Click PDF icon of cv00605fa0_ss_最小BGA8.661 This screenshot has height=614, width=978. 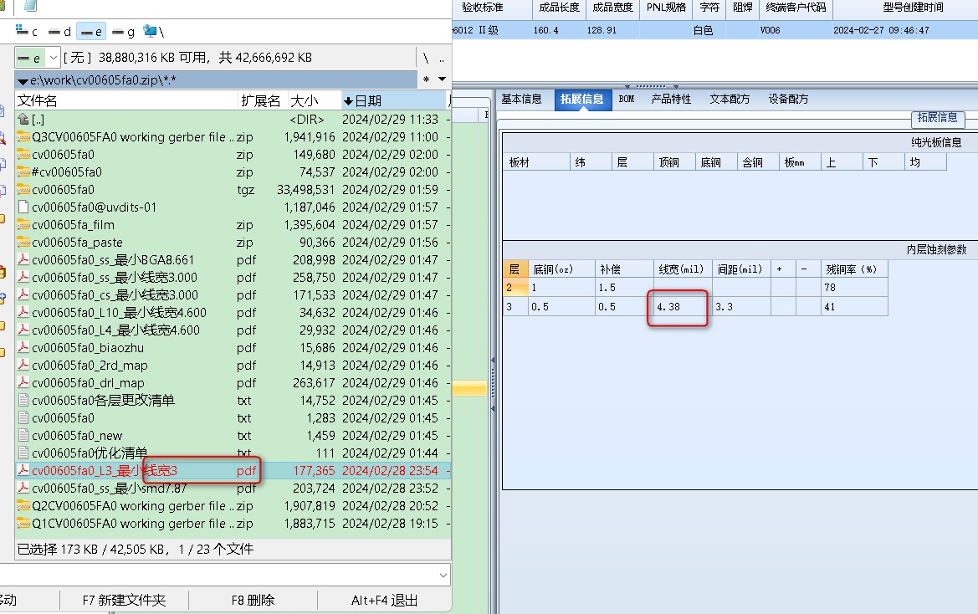pos(23,259)
